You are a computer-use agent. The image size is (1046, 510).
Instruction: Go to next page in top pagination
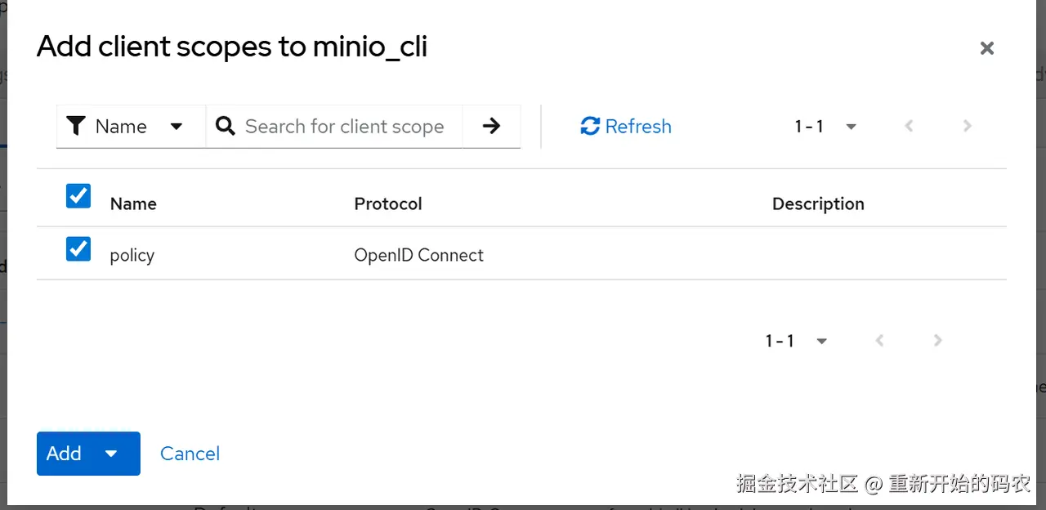pos(968,126)
